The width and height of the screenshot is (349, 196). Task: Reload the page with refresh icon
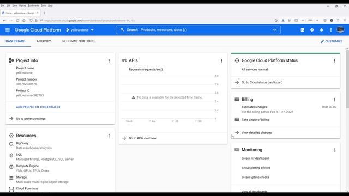point(17,21)
